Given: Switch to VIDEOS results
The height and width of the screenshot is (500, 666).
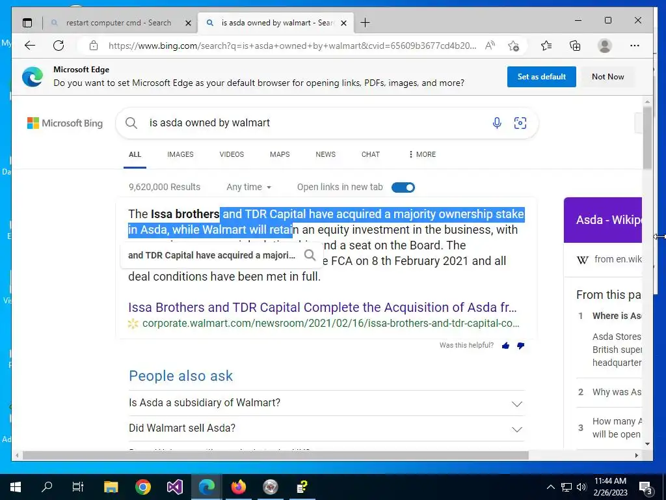Looking at the screenshot, I should pos(232,154).
